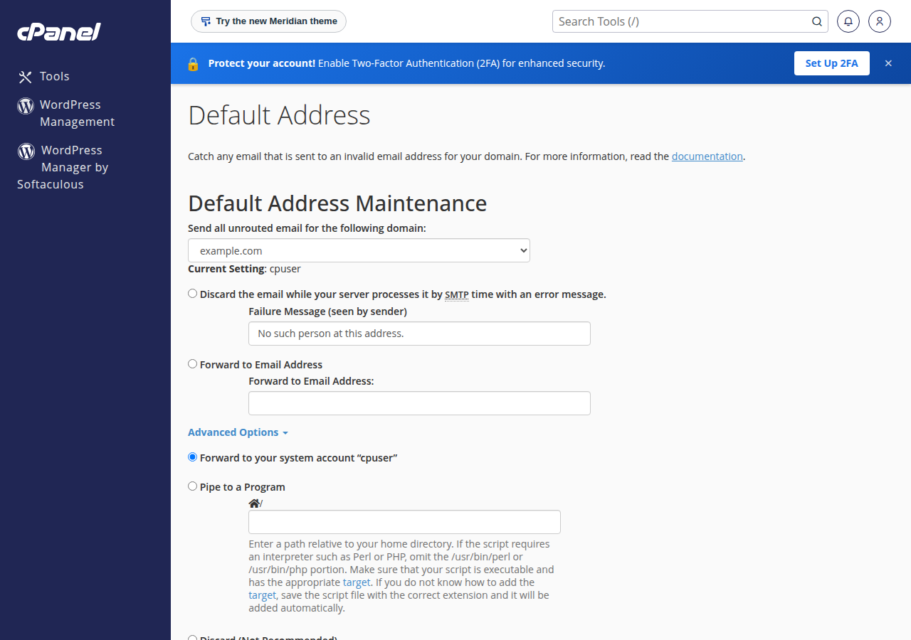This screenshot has height=640, width=911.
Task: Click the Tools wrench icon
Action: [x=26, y=77]
